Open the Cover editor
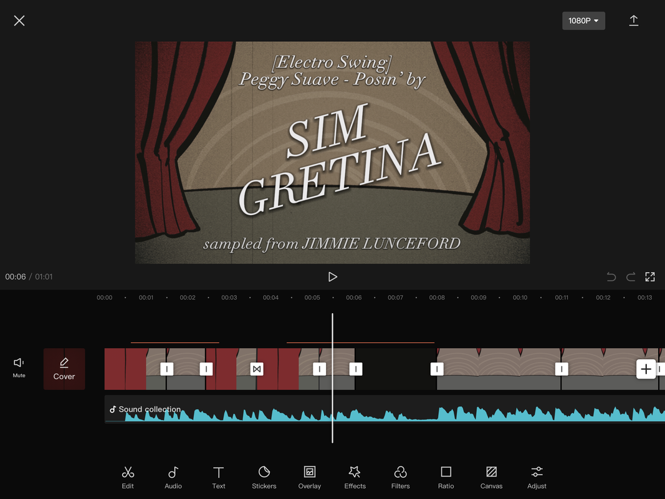Viewport: 665px width, 499px height. (64, 369)
